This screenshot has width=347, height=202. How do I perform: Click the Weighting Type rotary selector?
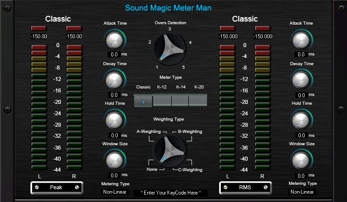170,151
